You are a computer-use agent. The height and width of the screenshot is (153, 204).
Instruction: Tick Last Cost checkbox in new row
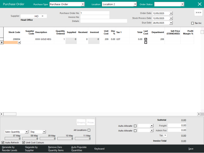(146, 43)
